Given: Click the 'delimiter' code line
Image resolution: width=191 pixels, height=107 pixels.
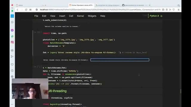Looking at the screenshot, I should tap(56, 46).
